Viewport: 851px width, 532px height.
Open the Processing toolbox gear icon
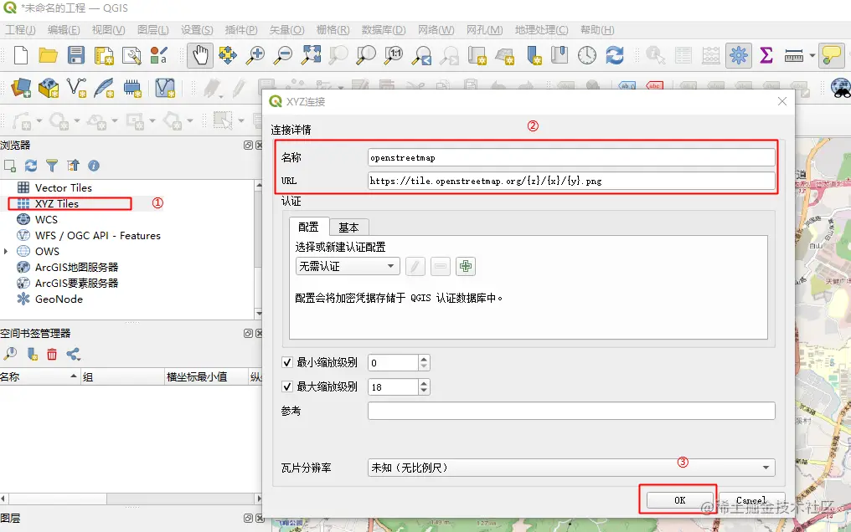click(739, 55)
